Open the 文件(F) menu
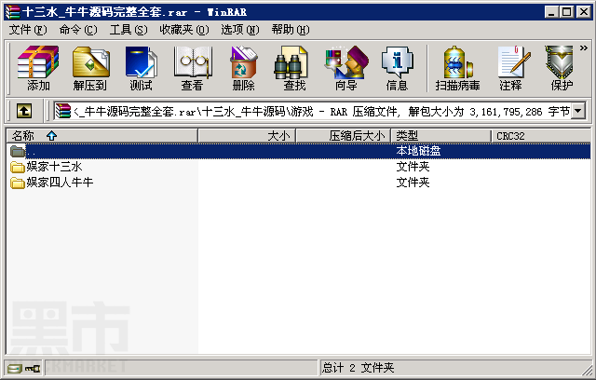 28,30
